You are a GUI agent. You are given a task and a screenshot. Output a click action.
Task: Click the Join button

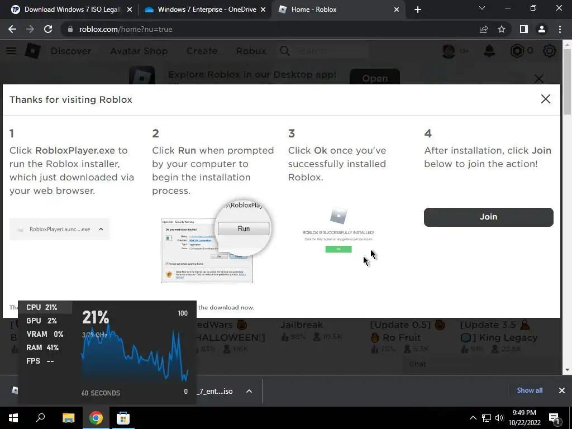click(x=488, y=217)
